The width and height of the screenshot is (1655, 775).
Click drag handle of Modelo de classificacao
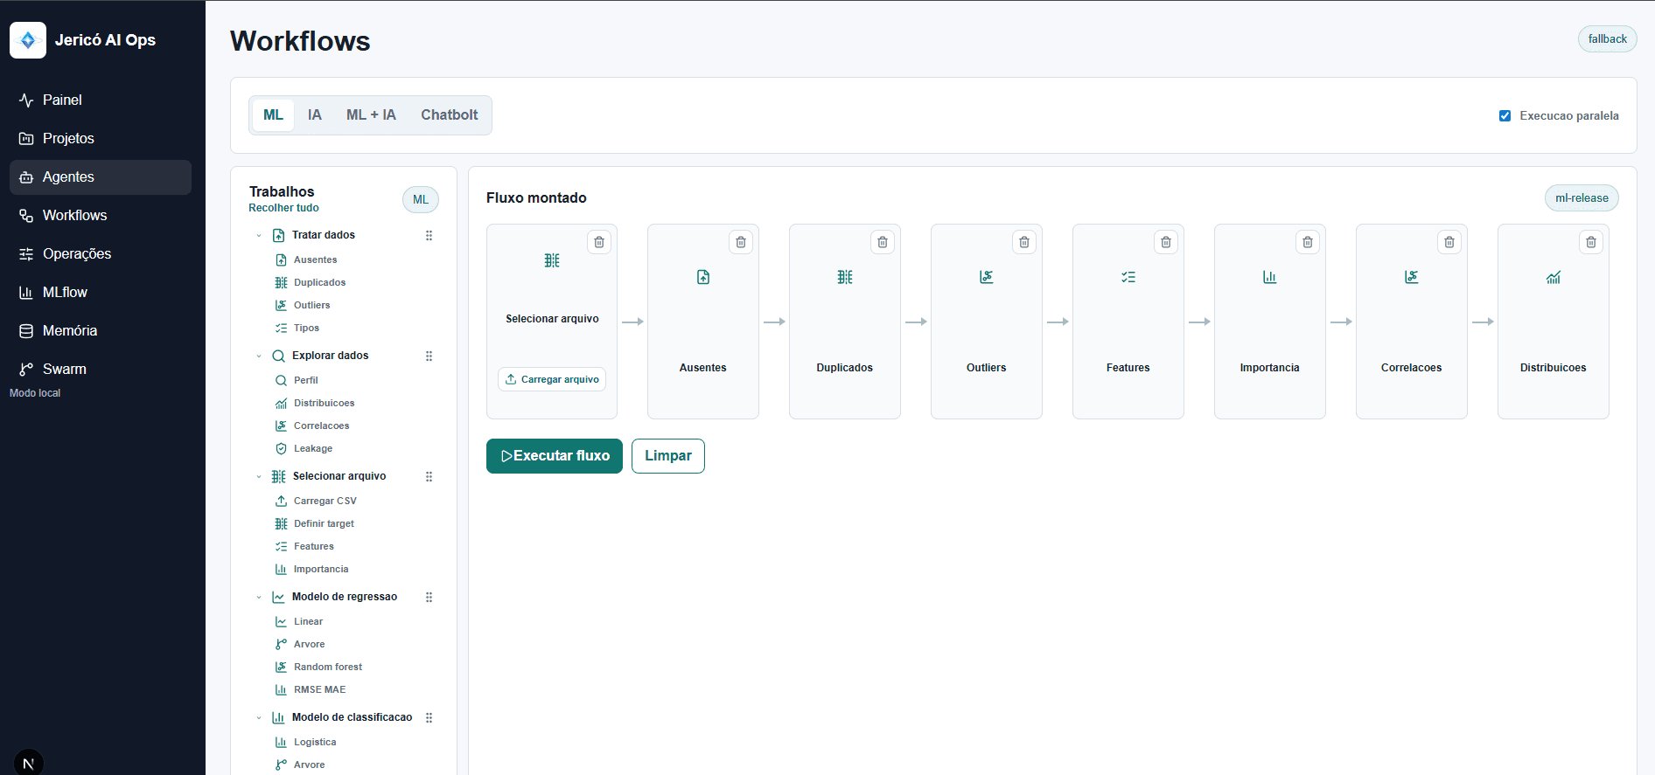429,717
